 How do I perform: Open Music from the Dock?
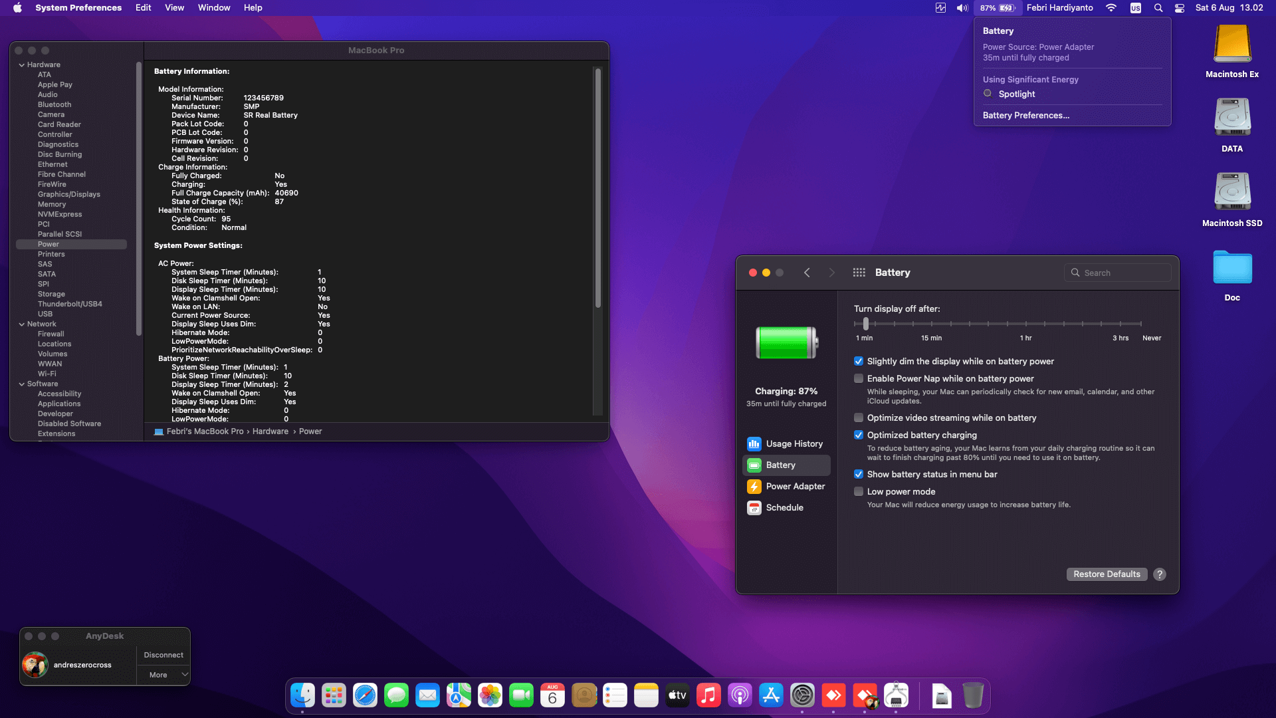[x=708, y=695]
